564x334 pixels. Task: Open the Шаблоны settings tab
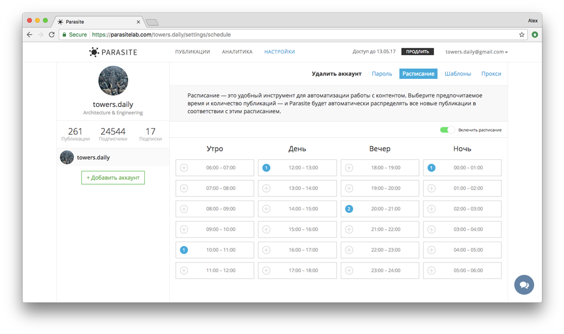457,74
